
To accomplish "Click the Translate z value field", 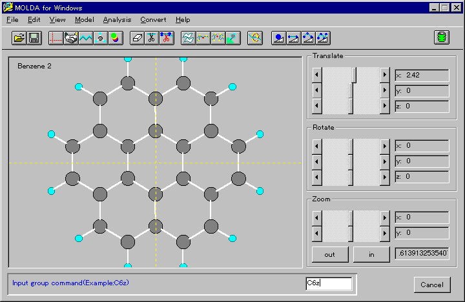I will click(422, 106).
